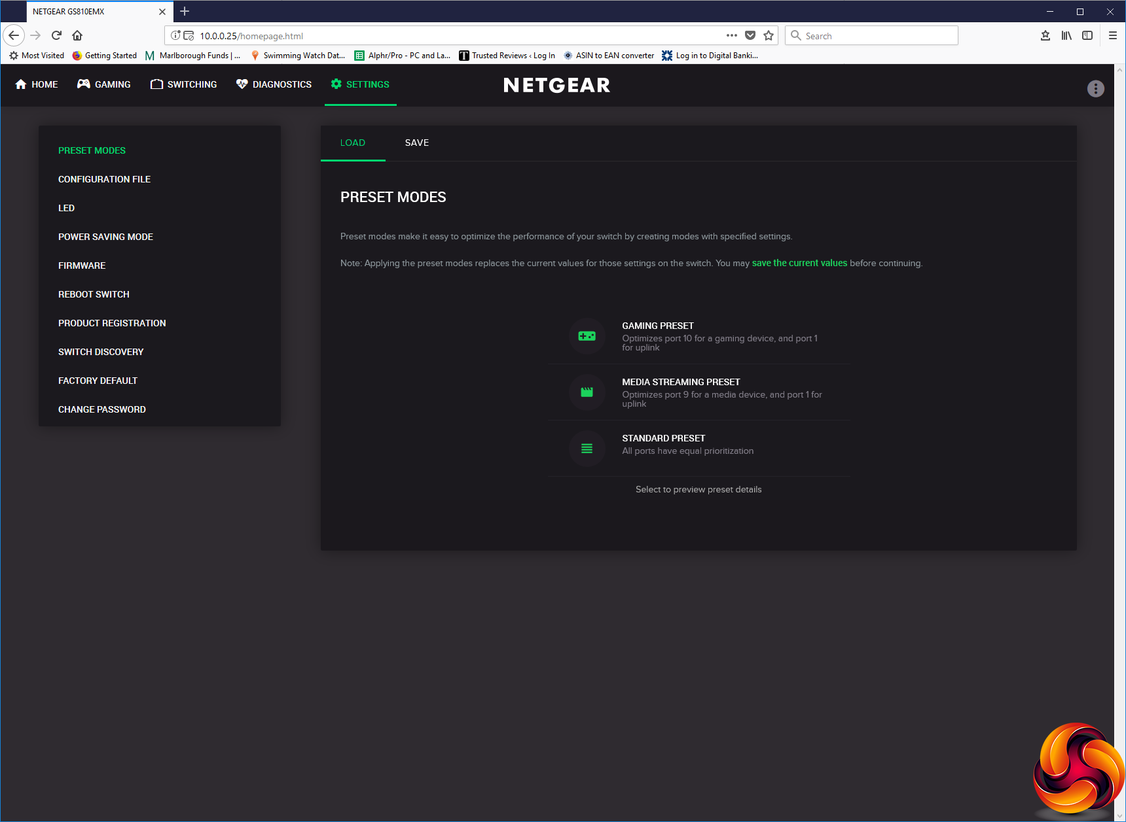The height and width of the screenshot is (822, 1126).
Task: Open the Firefox hamburger menu
Action: [x=1112, y=35]
